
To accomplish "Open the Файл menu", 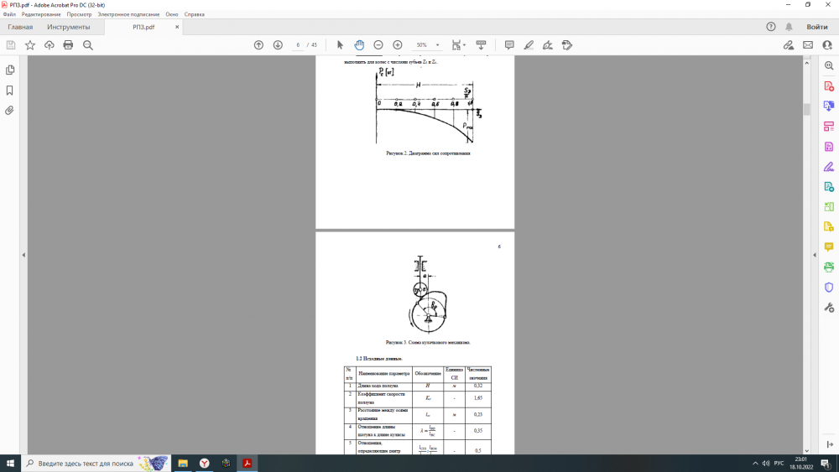I will (x=9, y=14).
